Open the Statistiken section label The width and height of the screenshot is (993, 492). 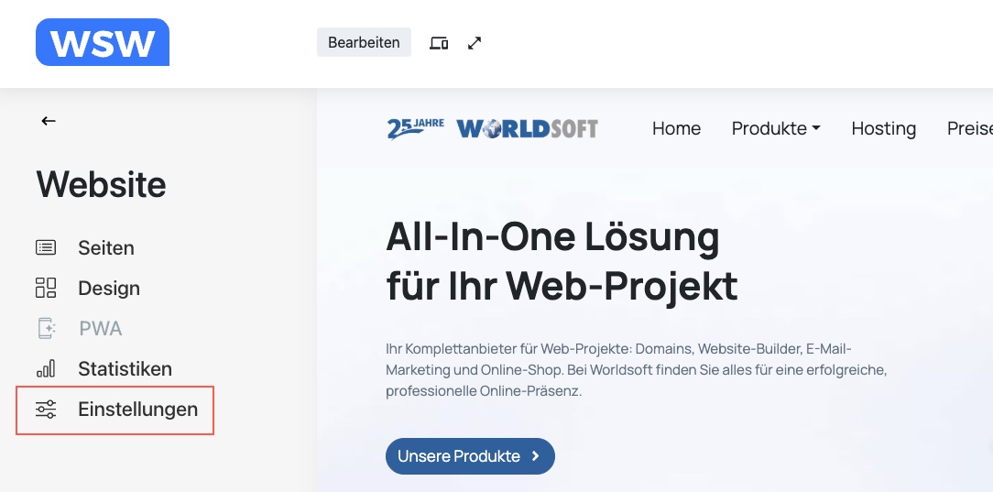coord(125,368)
